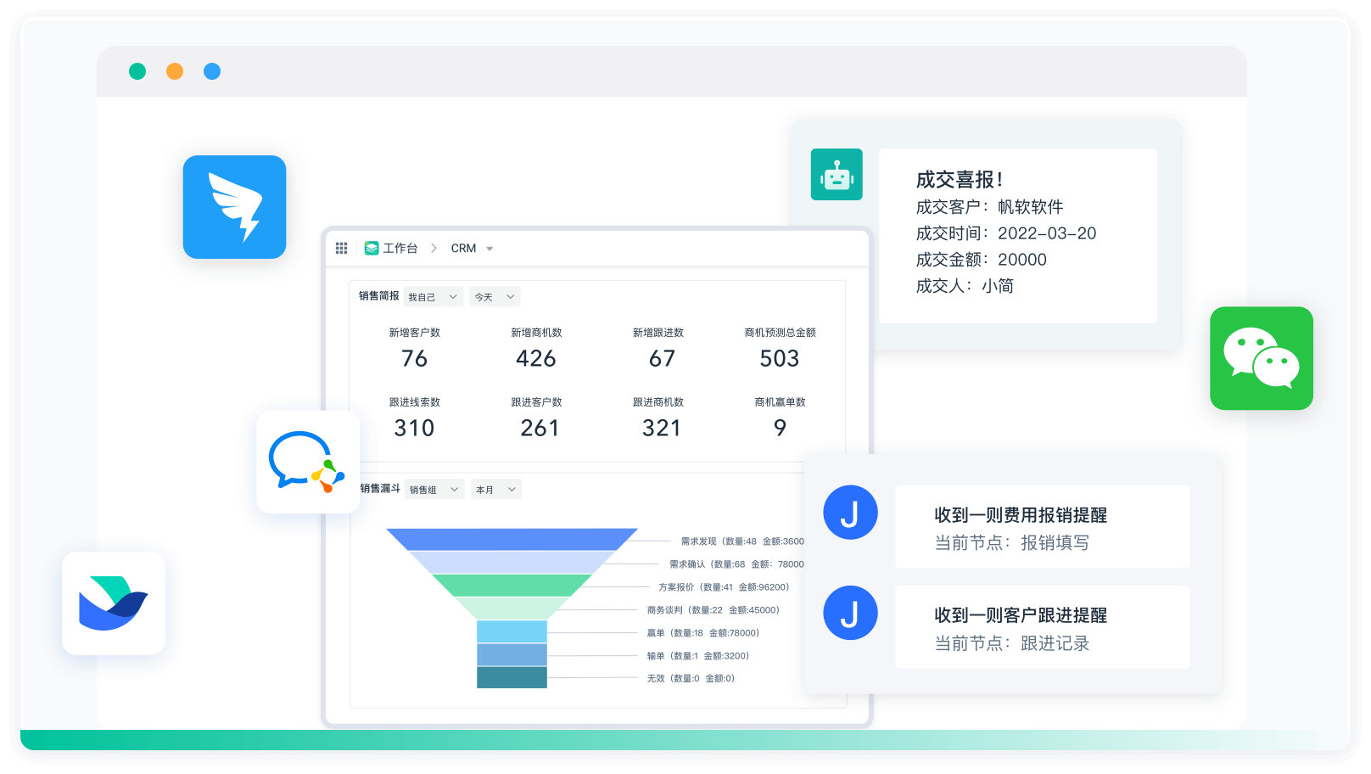Click the J avatar beside 客户跟进提醒
This screenshot has height=774, width=1371.
(x=850, y=613)
